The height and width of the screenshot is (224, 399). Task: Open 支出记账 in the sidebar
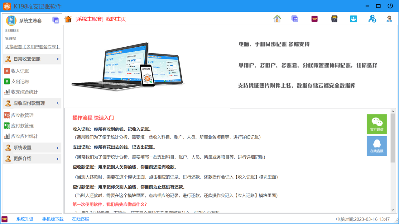pos(20,82)
